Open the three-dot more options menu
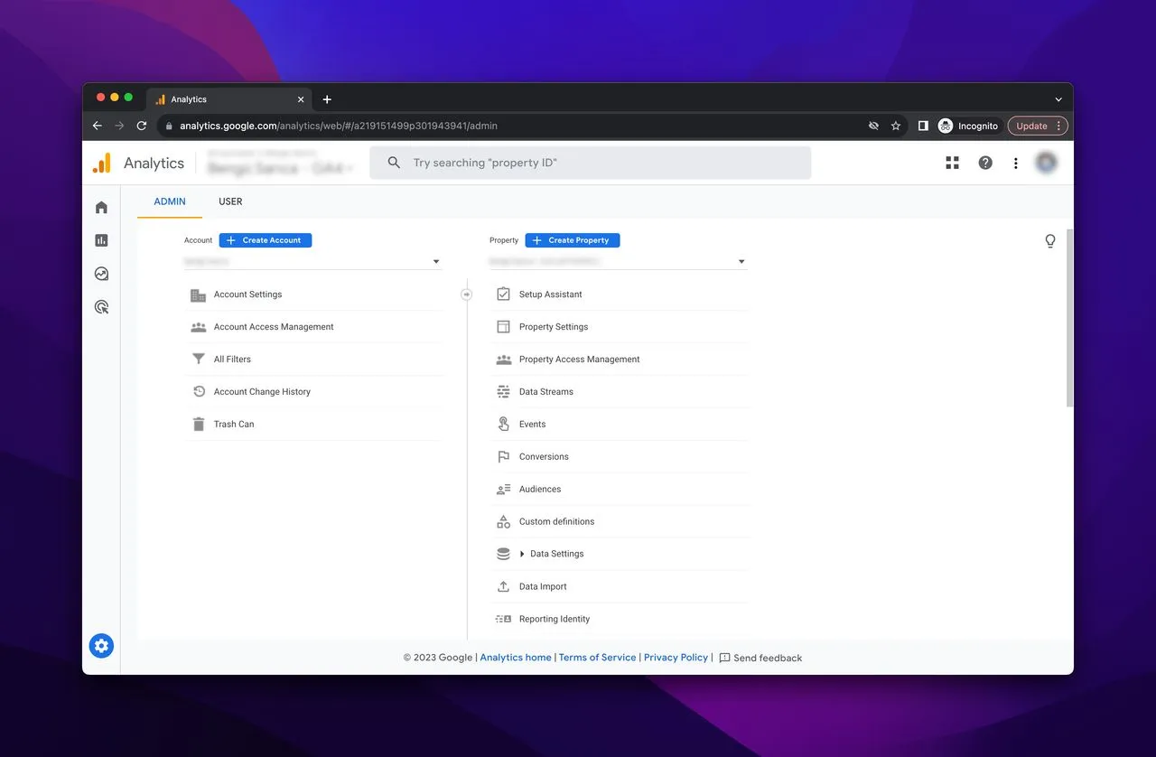The width and height of the screenshot is (1156, 757). pos(1016,163)
